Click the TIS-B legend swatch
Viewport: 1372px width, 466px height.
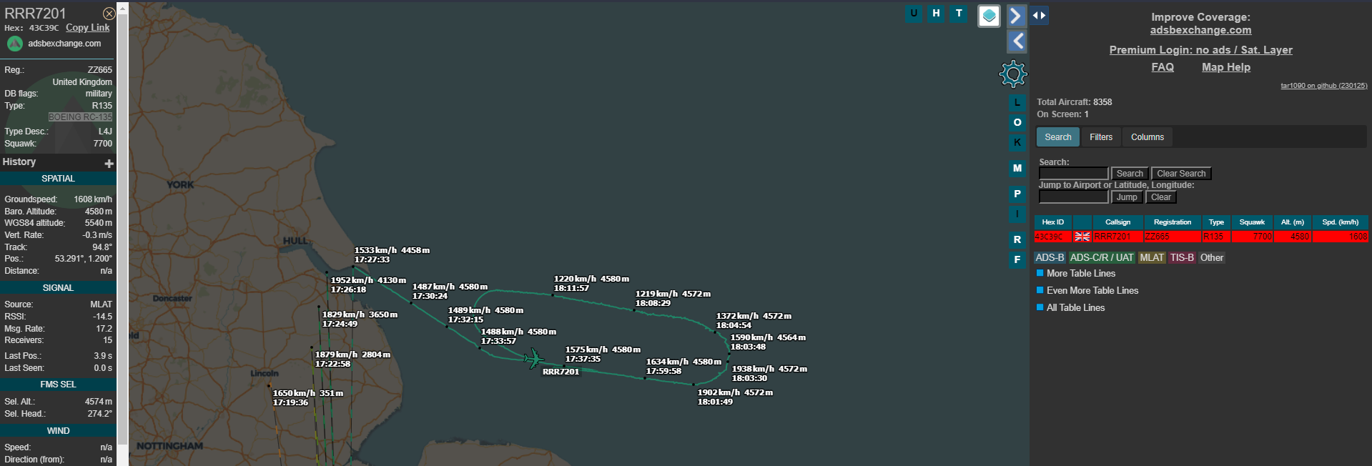click(x=1183, y=257)
